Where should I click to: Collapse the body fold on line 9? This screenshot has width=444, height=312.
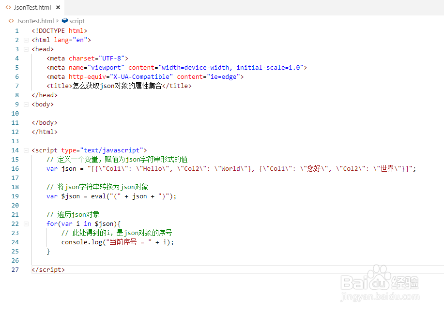pyautogui.click(x=26, y=104)
